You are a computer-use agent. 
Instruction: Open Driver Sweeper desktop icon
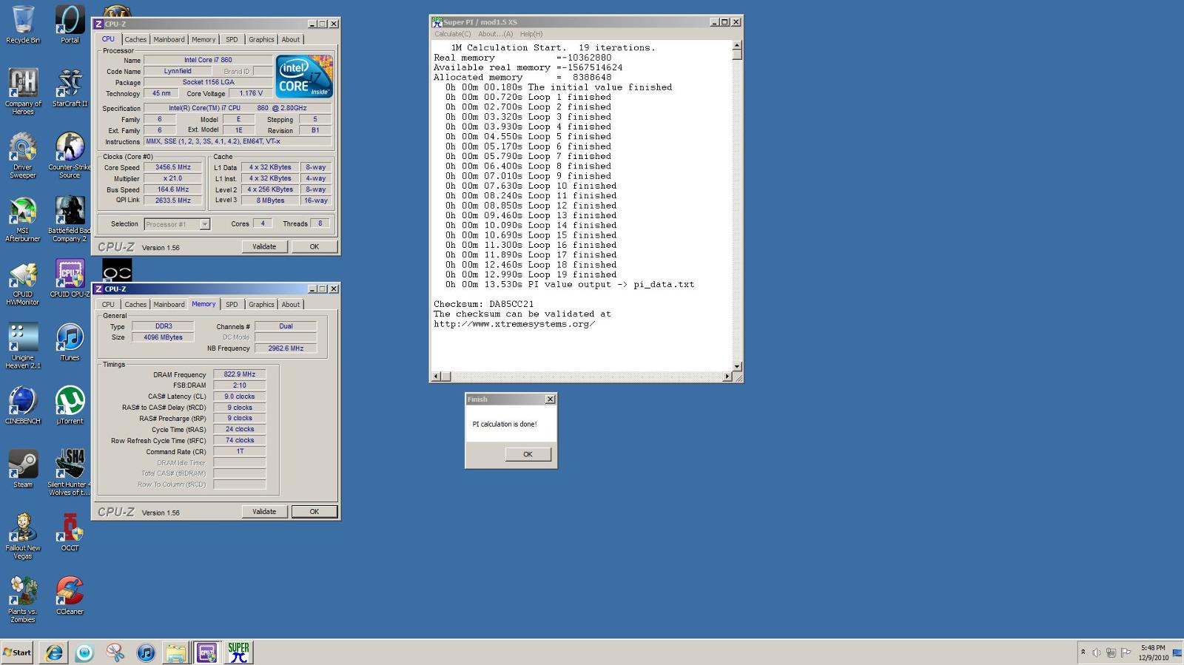tap(23, 155)
